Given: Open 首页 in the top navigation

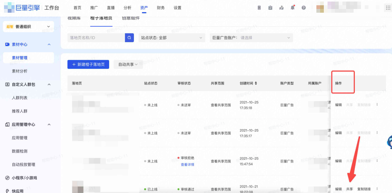Looking at the screenshot, I should [77, 8].
